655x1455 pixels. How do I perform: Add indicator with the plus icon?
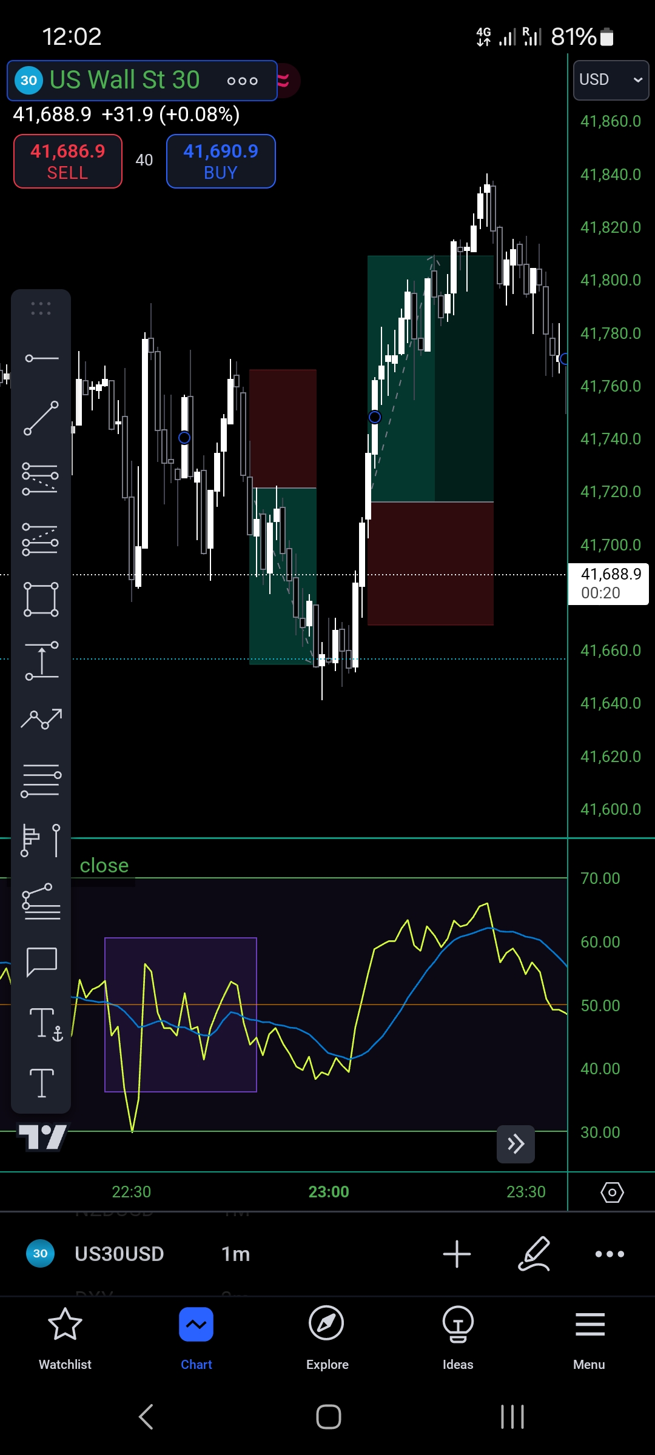(457, 1254)
